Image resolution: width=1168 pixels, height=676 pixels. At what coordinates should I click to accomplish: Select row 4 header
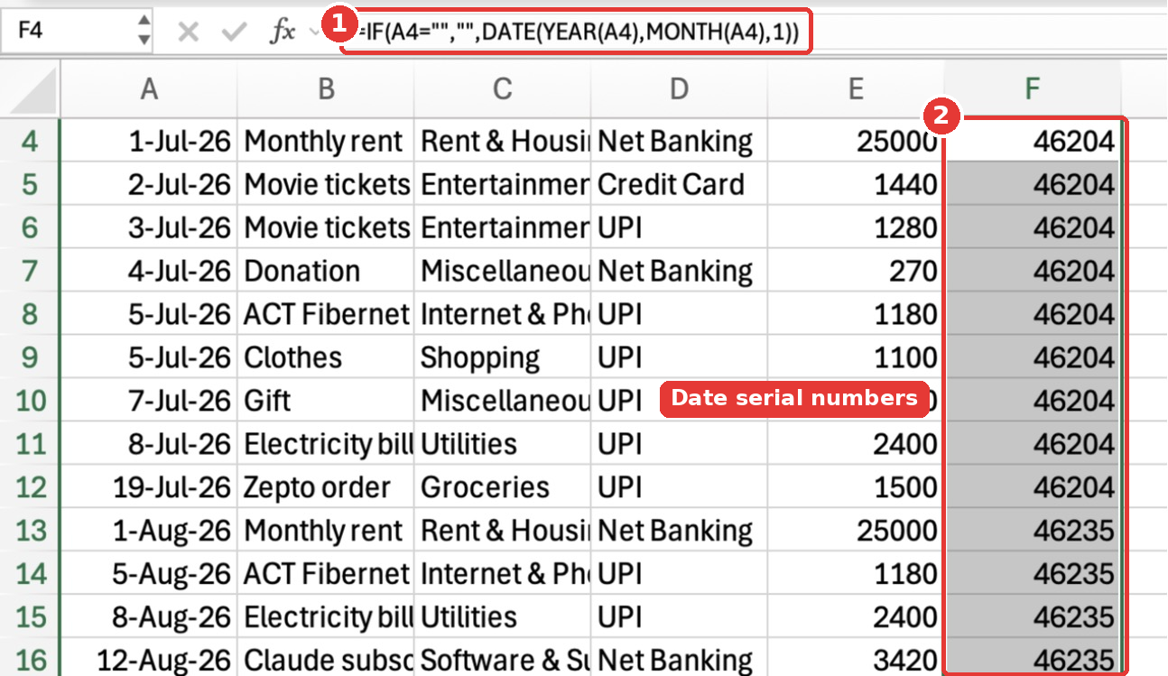point(30,141)
